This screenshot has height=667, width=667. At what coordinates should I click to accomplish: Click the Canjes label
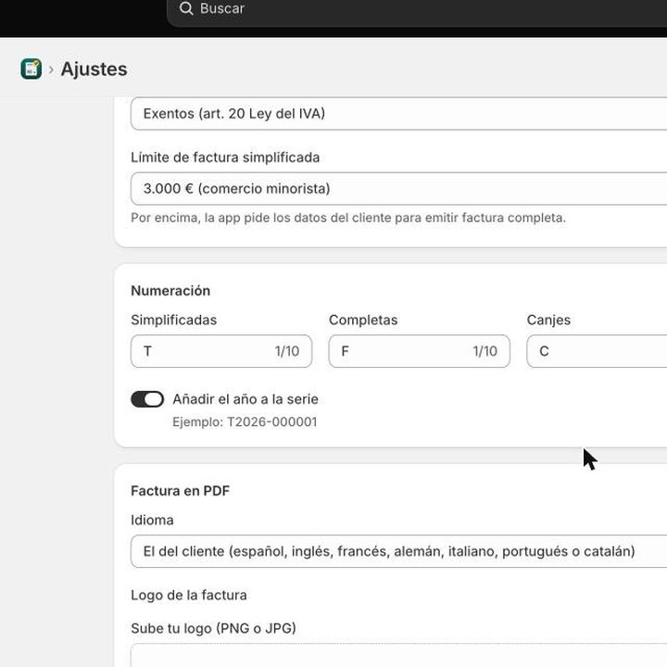(x=548, y=320)
